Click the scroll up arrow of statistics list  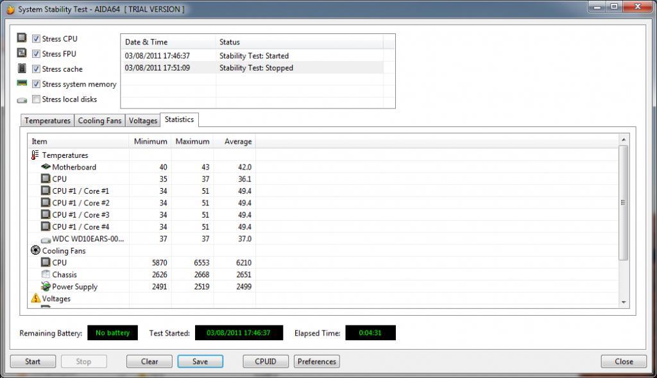click(x=624, y=139)
